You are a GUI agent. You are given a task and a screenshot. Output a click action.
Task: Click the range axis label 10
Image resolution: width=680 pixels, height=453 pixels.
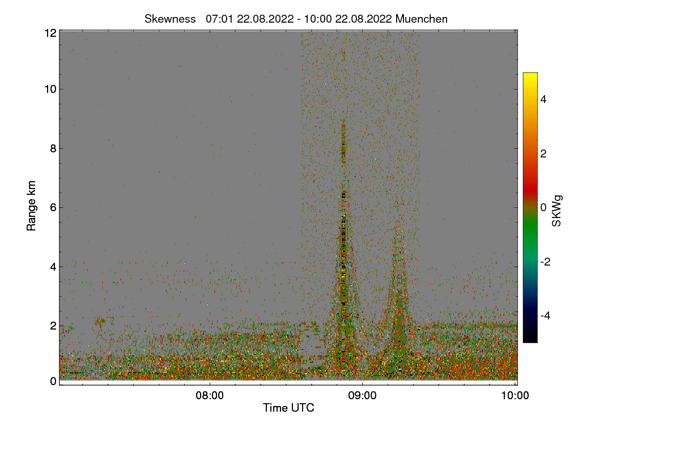[50, 89]
